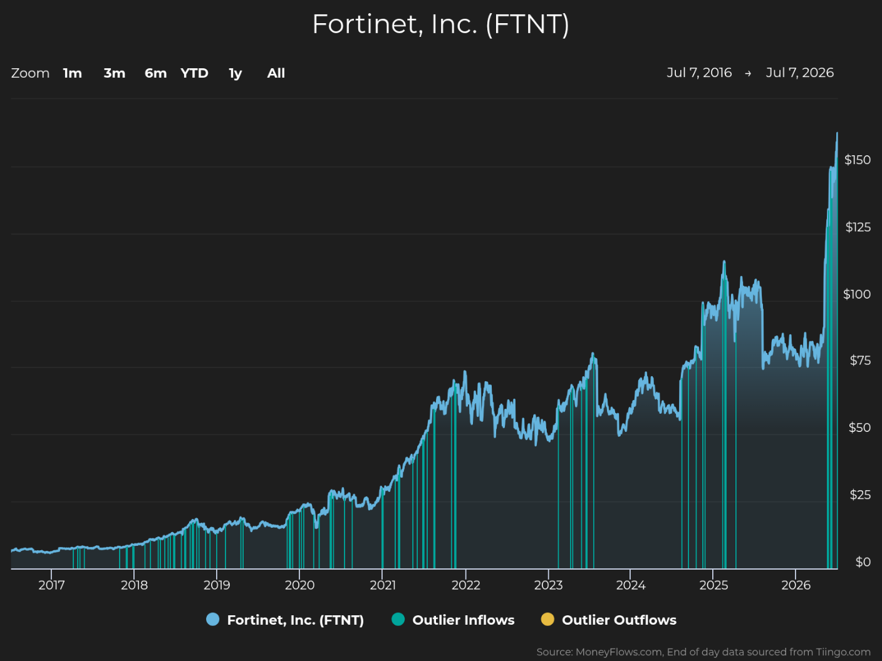Click the 2024 x-axis label

pyautogui.click(x=631, y=585)
